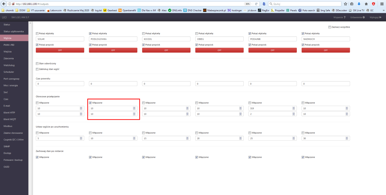Toggle the Zaznacz wszystkie checkbox
The height and width of the screenshot is (195, 386).
click(x=329, y=27)
